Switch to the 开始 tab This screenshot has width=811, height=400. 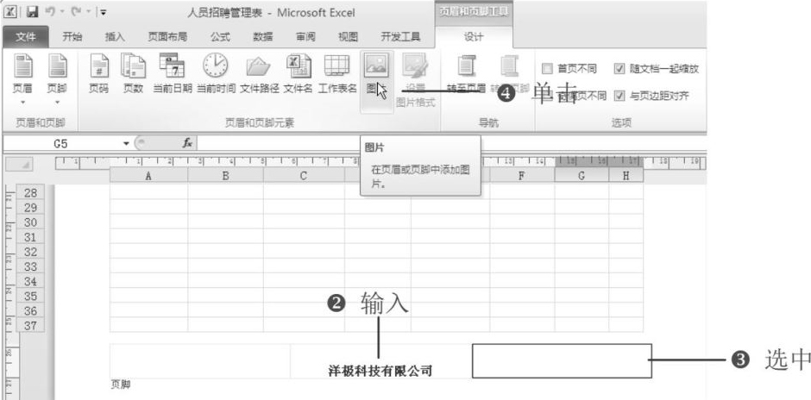click(x=72, y=37)
